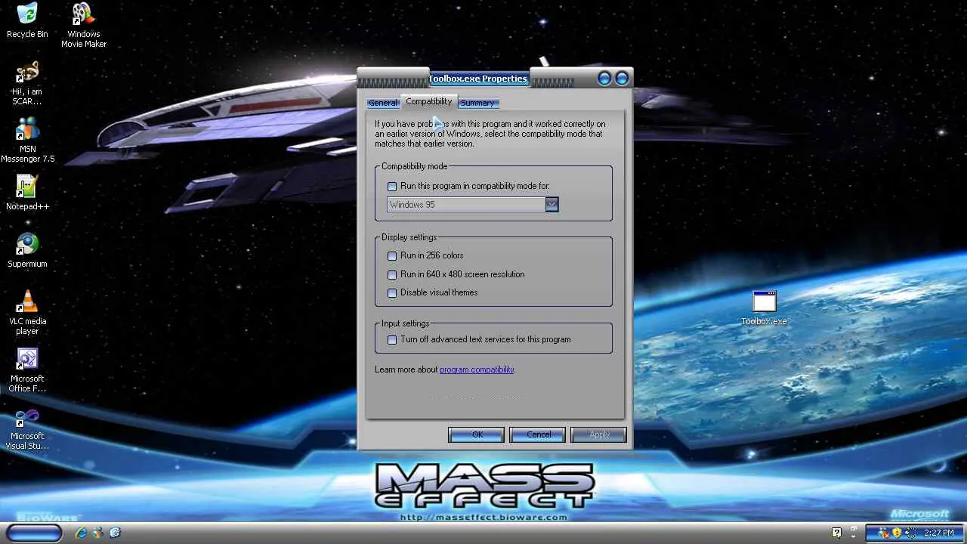Switch to the Summary tab
The image size is (967, 544).
(x=477, y=103)
